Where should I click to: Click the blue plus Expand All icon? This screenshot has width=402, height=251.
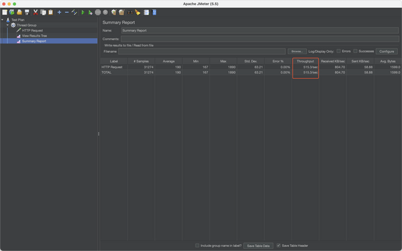point(59,12)
